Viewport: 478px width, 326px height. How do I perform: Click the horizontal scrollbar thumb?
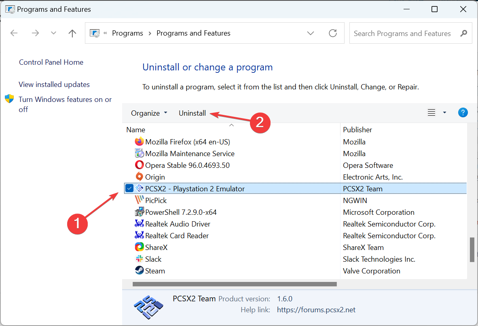point(235,284)
